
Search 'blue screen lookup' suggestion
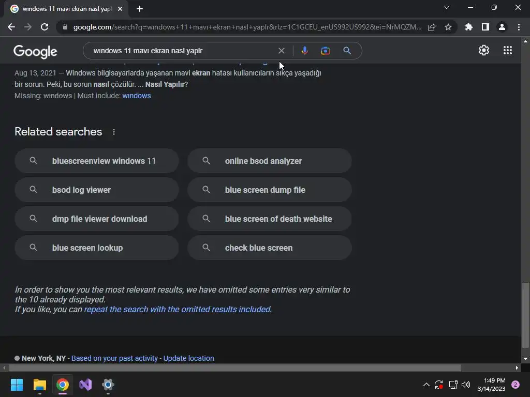(x=97, y=248)
